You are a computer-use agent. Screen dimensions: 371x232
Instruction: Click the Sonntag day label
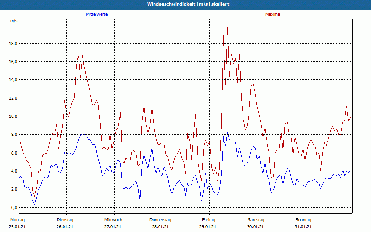[x=303, y=220]
